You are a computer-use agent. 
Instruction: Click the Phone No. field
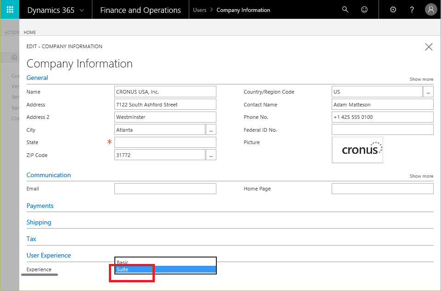tap(383, 117)
